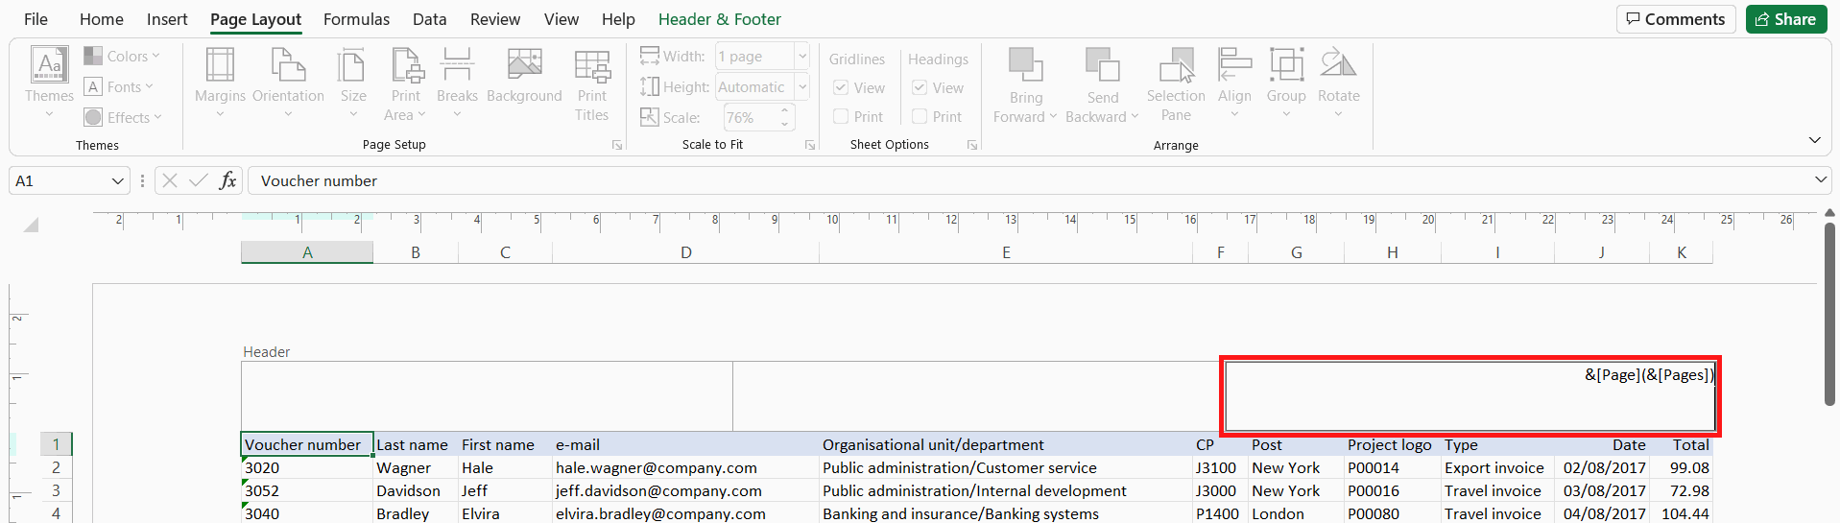This screenshot has width=1840, height=523.
Task: Toggle the Gridlines View checkbox
Action: point(841,87)
